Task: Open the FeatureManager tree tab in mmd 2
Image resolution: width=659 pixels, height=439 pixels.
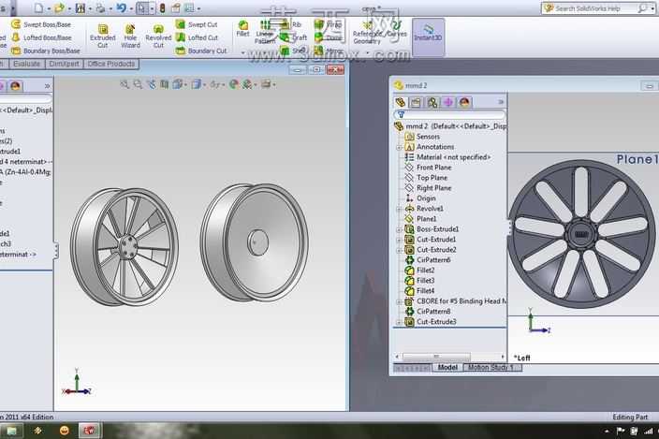Action: 400,102
